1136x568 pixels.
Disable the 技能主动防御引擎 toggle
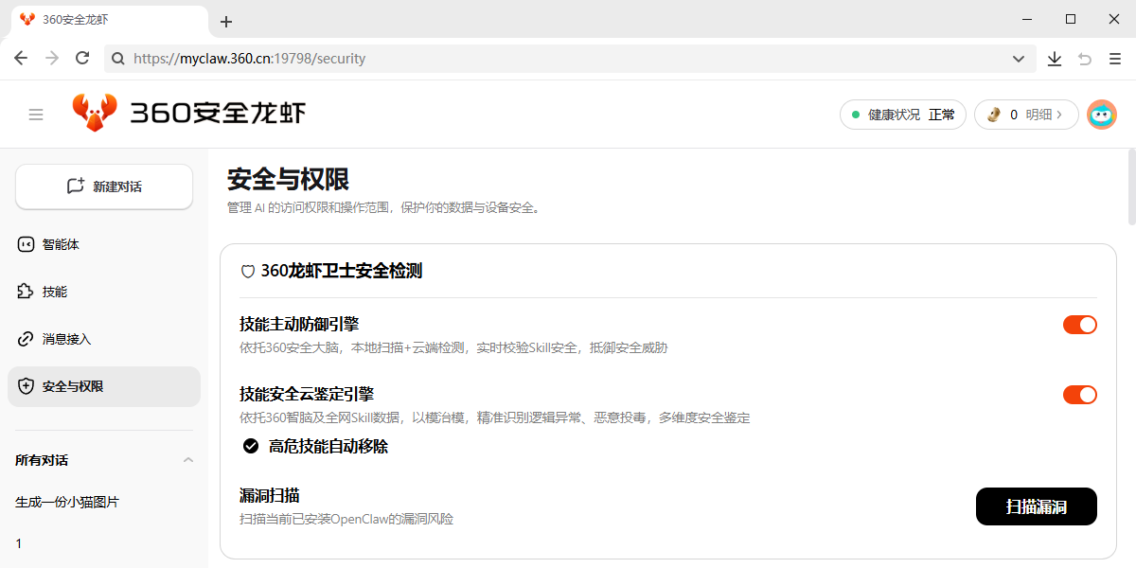(x=1079, y=325)
